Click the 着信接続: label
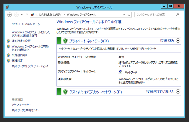 (x=64, y=63)
